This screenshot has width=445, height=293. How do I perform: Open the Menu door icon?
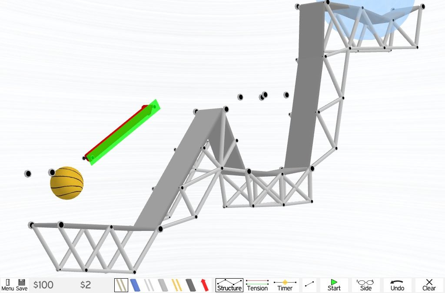coord(7,285)
